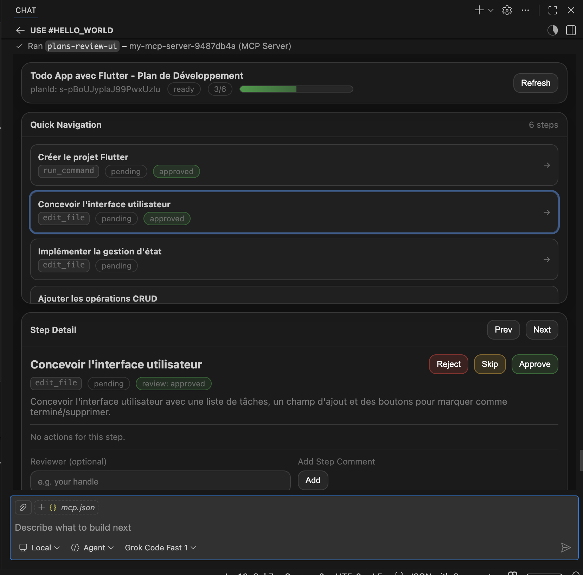This screenshot has width=583, height=575.
Task: Click the new chat plus icon
Action: pos(479,10)
